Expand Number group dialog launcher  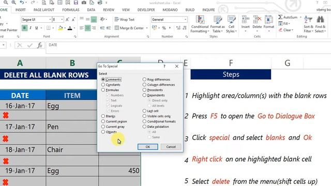tap(187, 37)
